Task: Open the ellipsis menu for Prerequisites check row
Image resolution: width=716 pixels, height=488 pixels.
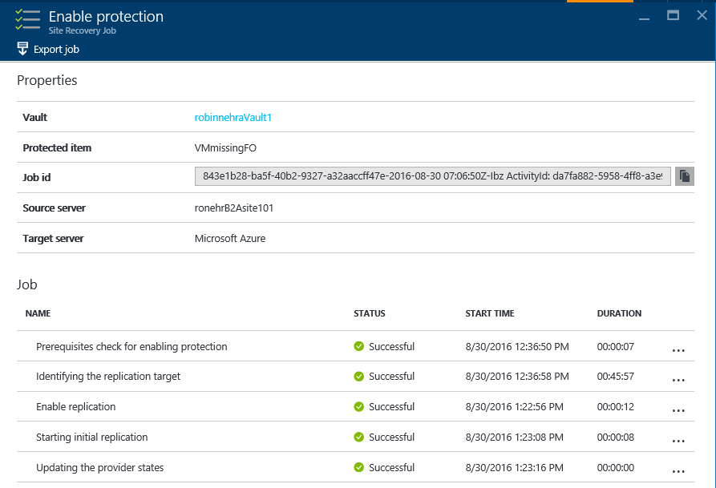Action: (678, 349)
